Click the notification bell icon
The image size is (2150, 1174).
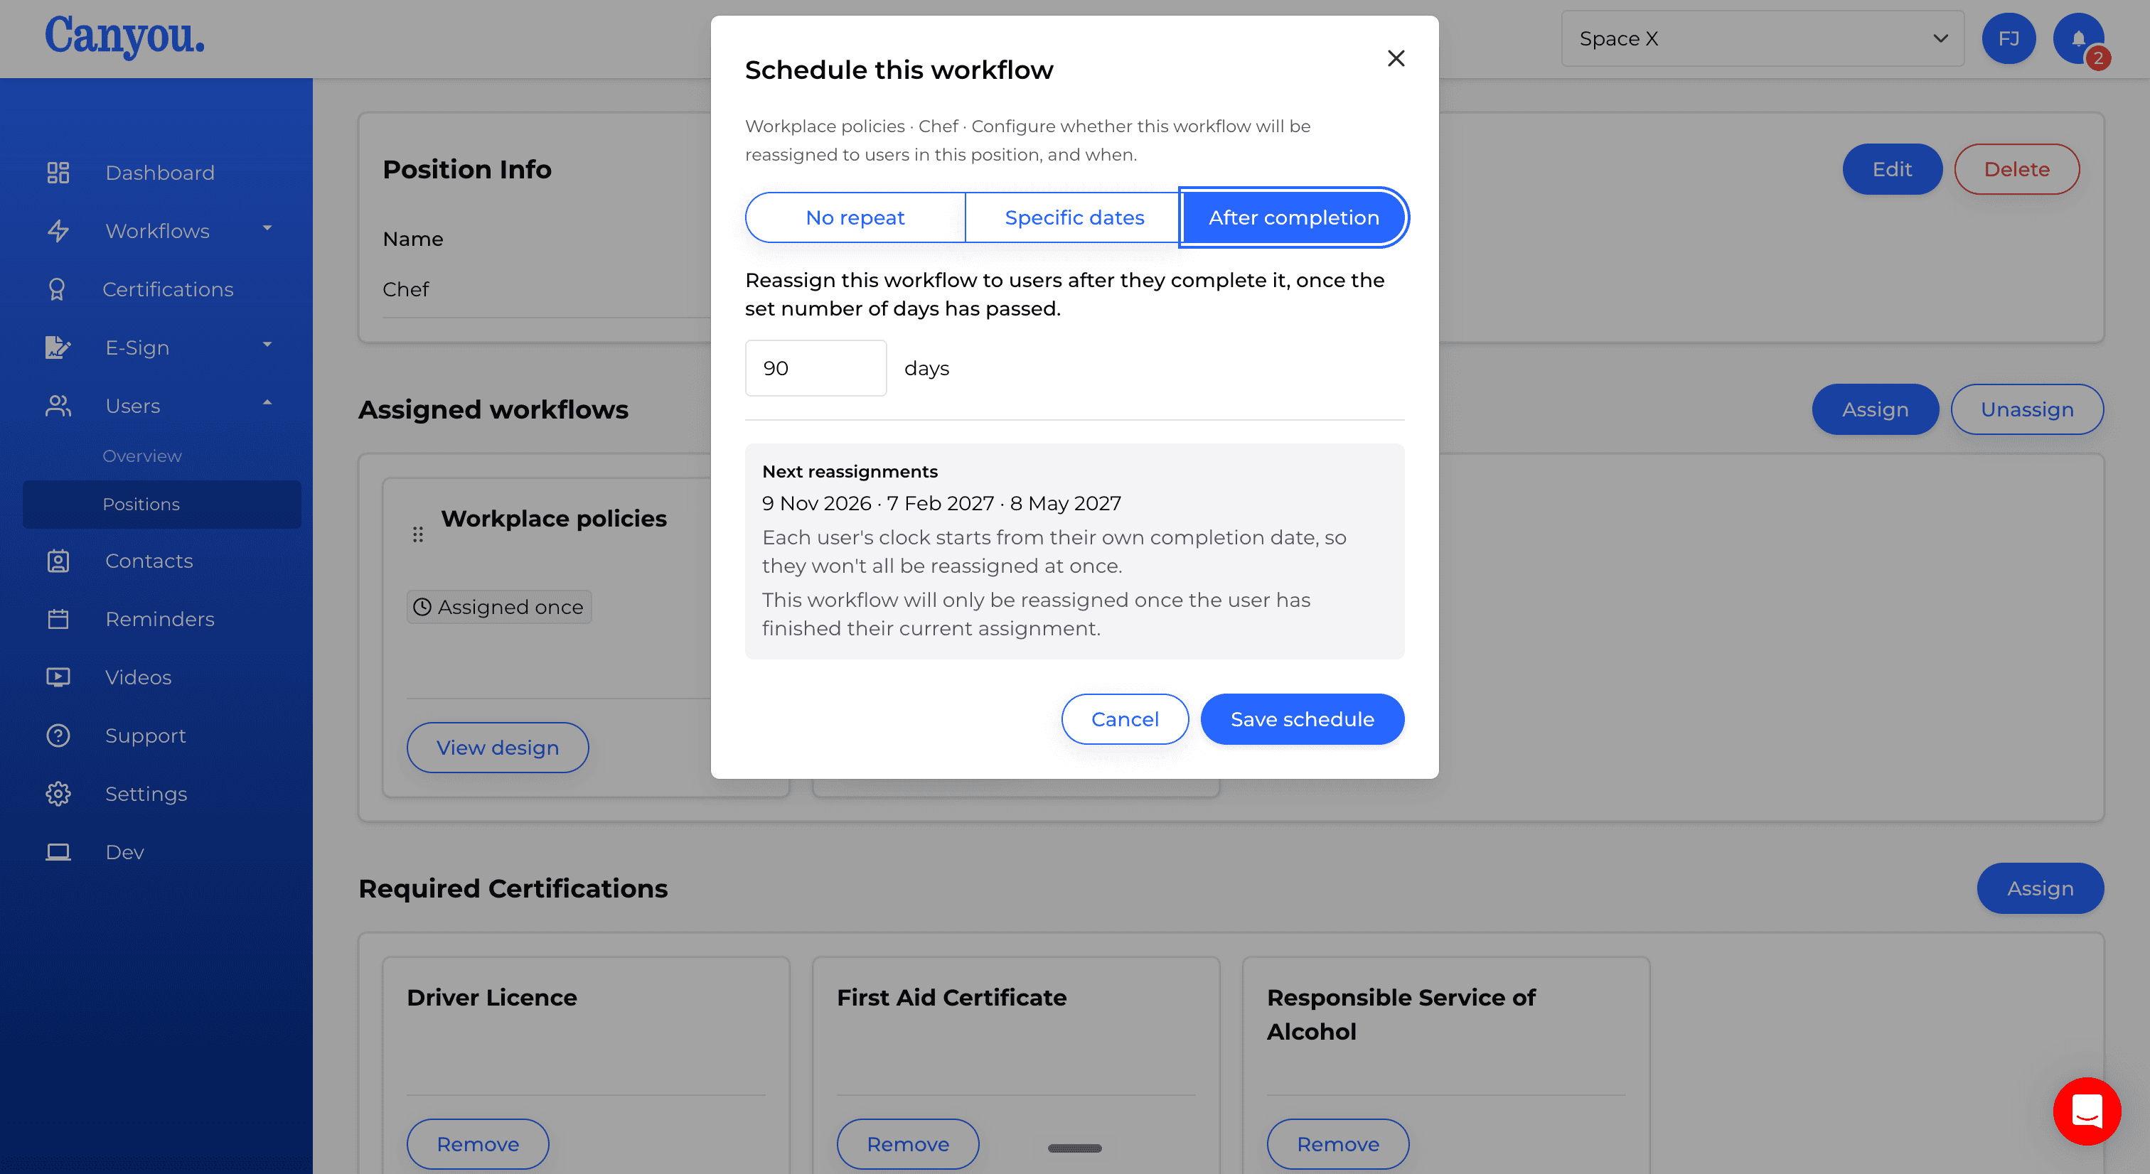point(2078,38)
